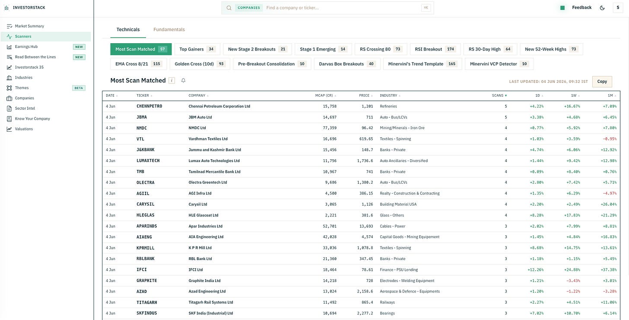Image resolution: width=629 pixels, height=320 pixels.
Task: Click NMDC Ltd company name
Action: pyautogui.click(x=197, y=128)
